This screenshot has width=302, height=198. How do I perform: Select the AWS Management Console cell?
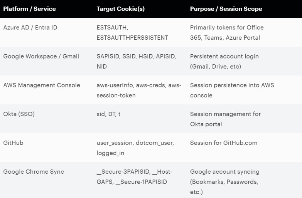42,85
